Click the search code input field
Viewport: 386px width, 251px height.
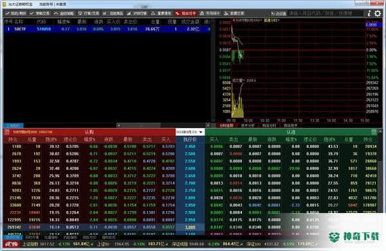click(325, 14)
